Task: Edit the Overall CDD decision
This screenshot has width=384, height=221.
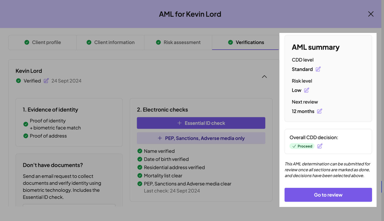Action: click(x=320, y=146)
